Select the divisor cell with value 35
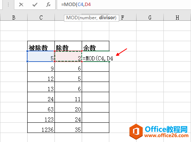 click(68, 128)
